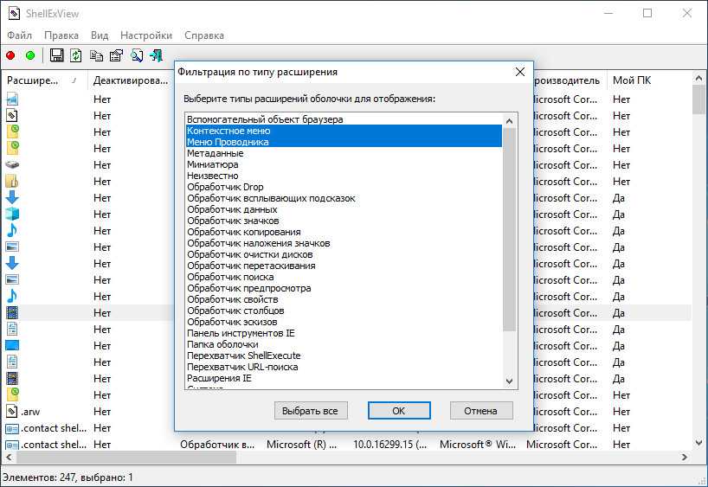Select the Перехватчик URL-поиска entry
Screen dimensions: 708x487
coord(344,367)
